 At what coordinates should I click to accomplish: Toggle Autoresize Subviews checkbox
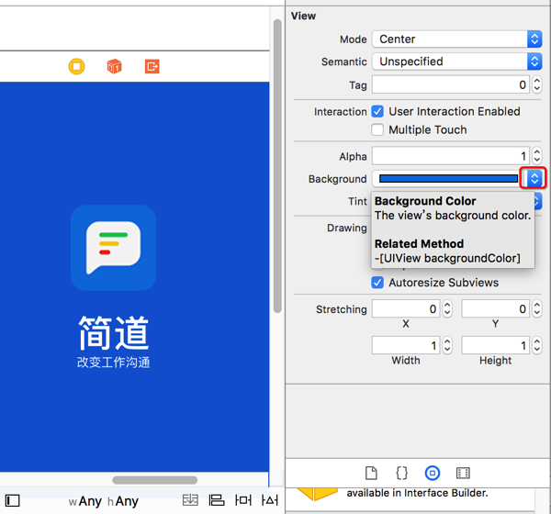click(x=377, y=283)
